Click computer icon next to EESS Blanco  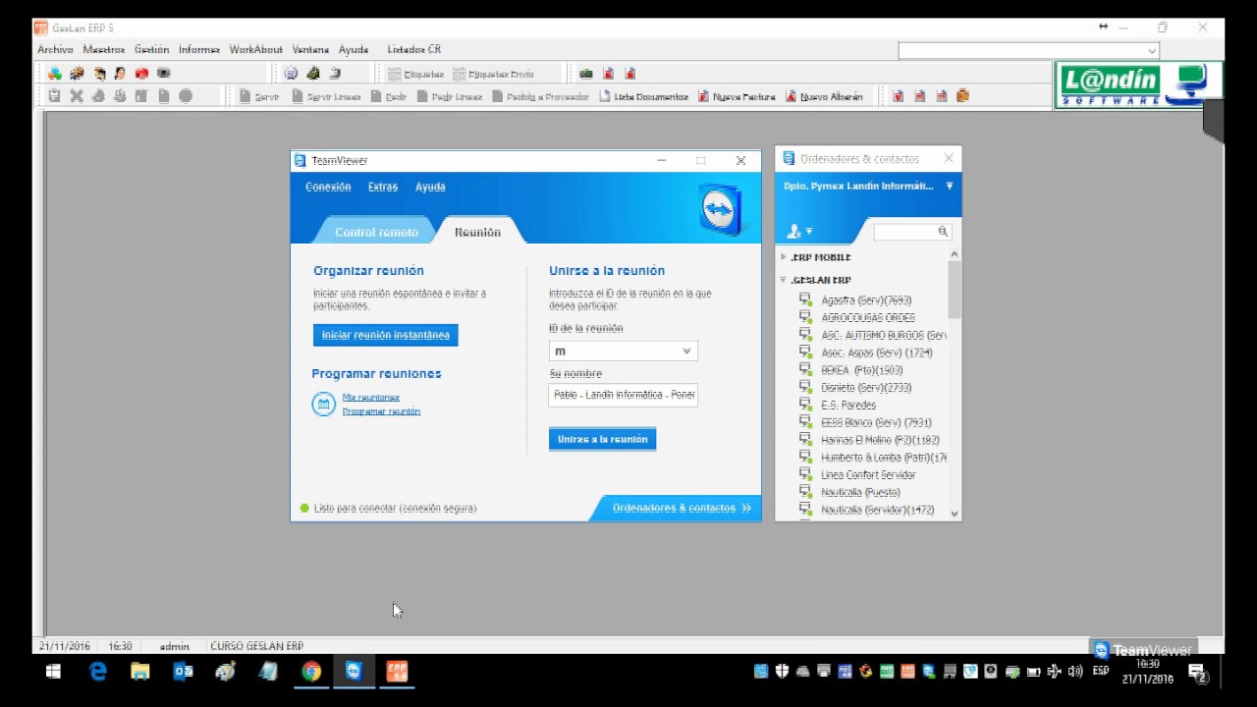(x=805, y=422)
